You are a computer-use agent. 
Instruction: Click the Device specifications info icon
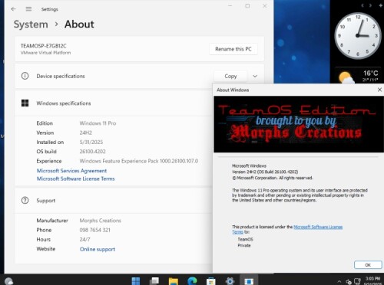tap(25, 76)
